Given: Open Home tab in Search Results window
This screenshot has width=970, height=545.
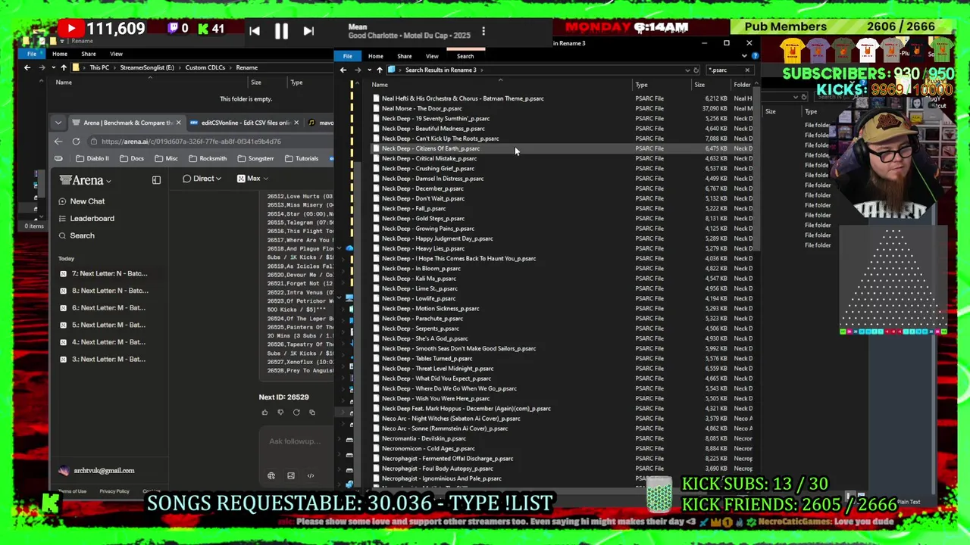Looking at the screenshot, I should click(375, 56).
